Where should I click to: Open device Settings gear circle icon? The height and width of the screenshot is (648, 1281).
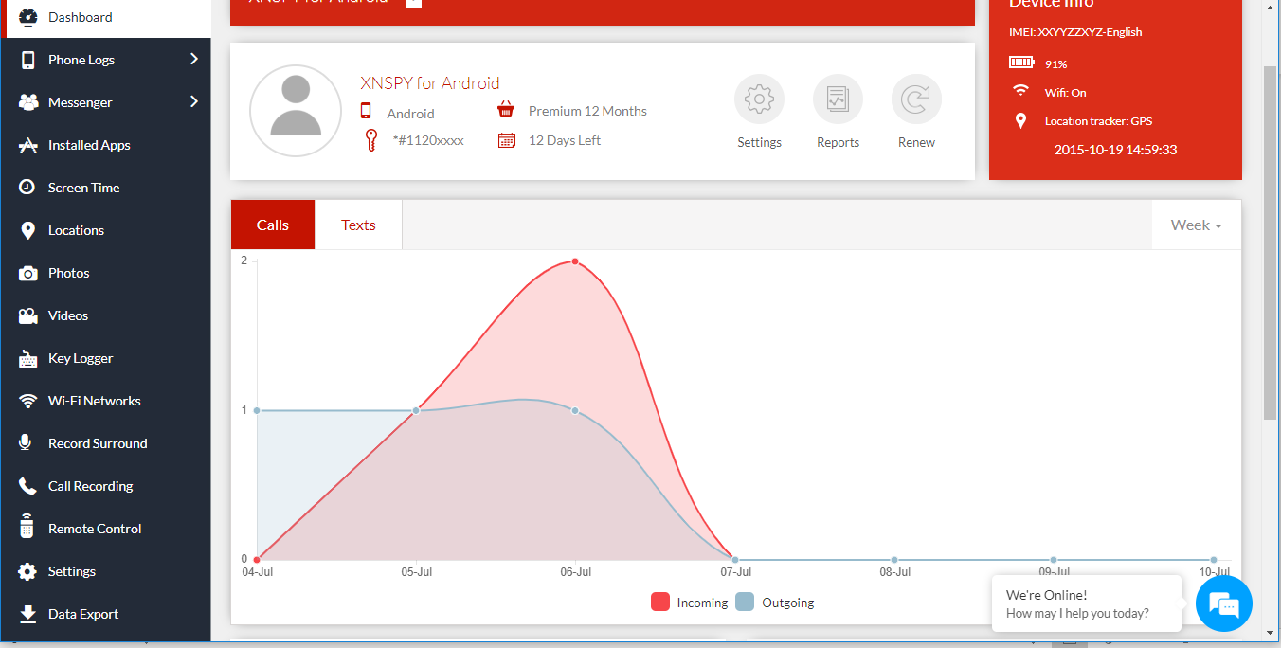tap(759, 99)
